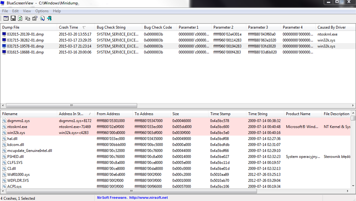Click time string 2012-07-26 03:25:13

click(264, 175)
